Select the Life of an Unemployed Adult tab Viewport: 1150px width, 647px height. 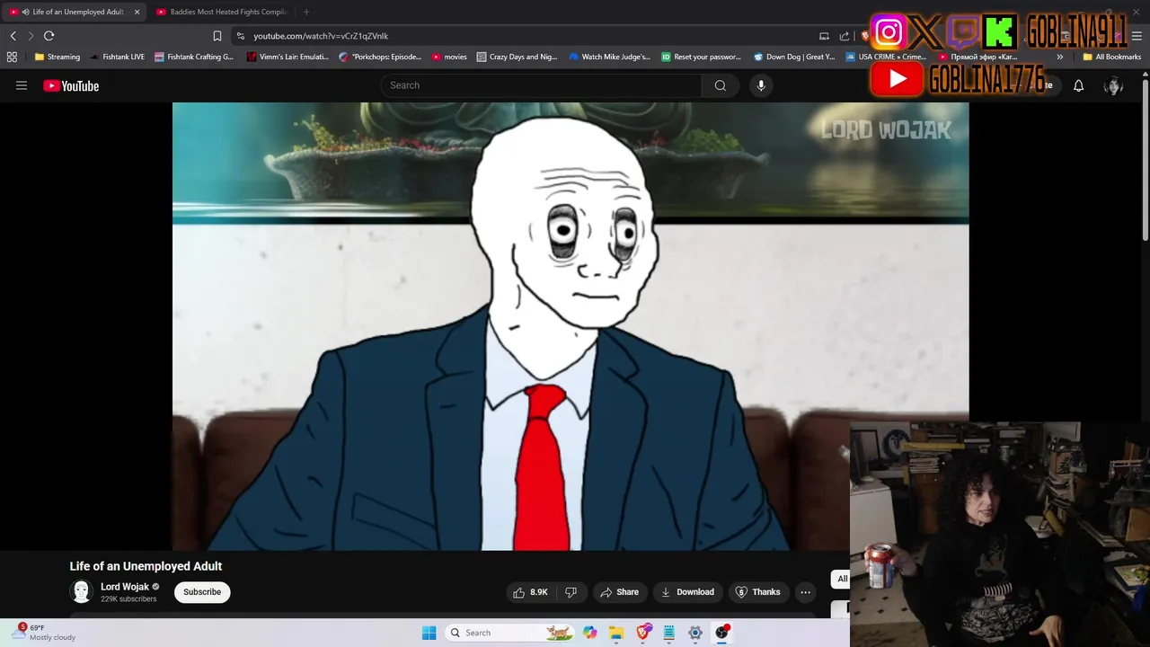point(72,12)
